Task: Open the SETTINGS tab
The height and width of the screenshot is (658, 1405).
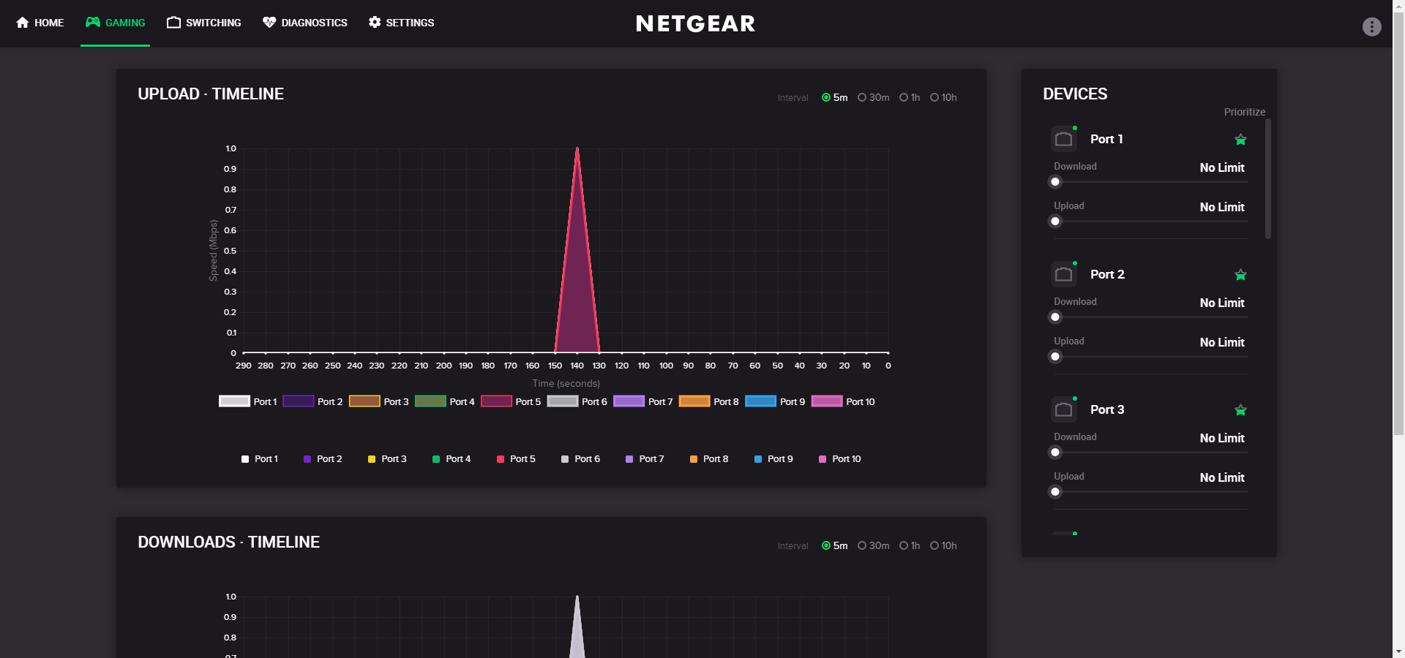Action: pyautogui.click(x=401, y=23)
